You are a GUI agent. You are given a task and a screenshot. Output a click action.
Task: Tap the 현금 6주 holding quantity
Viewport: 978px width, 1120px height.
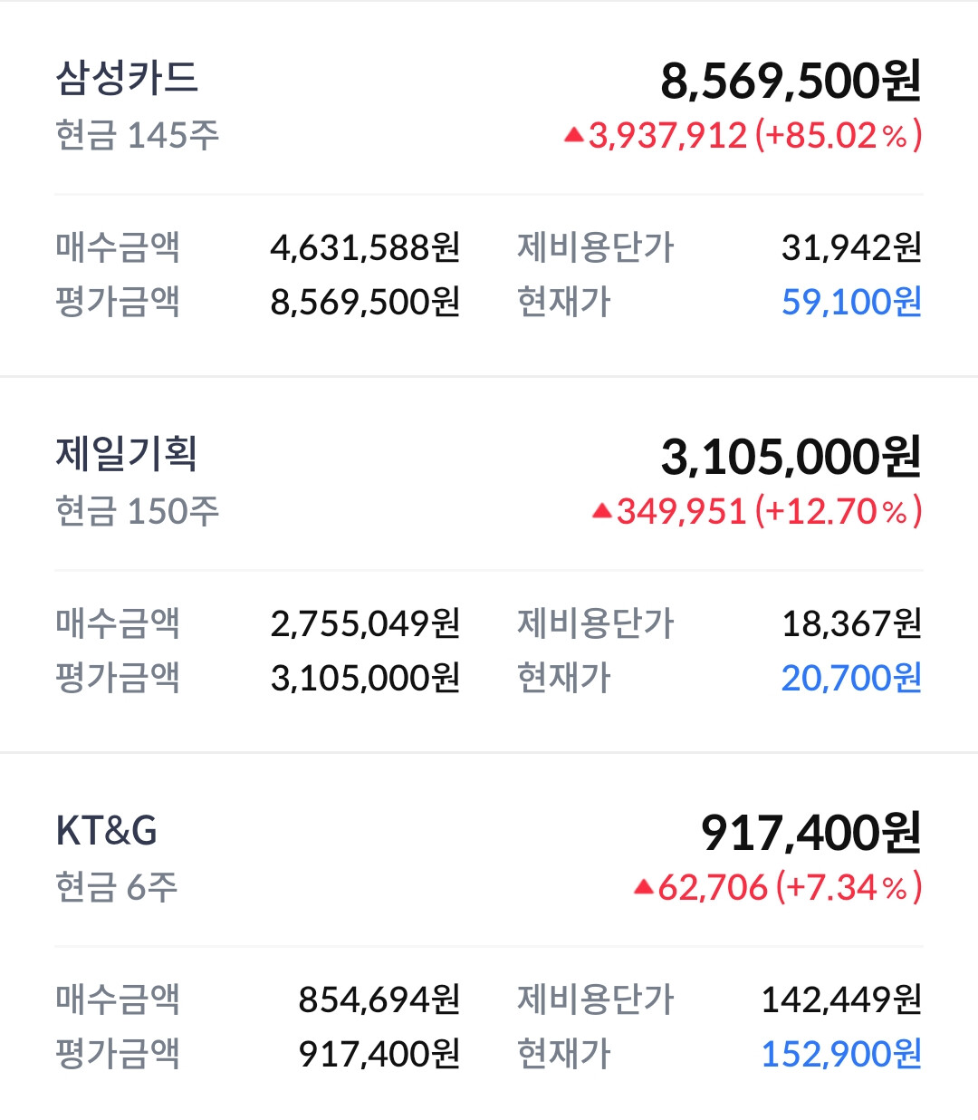click(117, 887)
